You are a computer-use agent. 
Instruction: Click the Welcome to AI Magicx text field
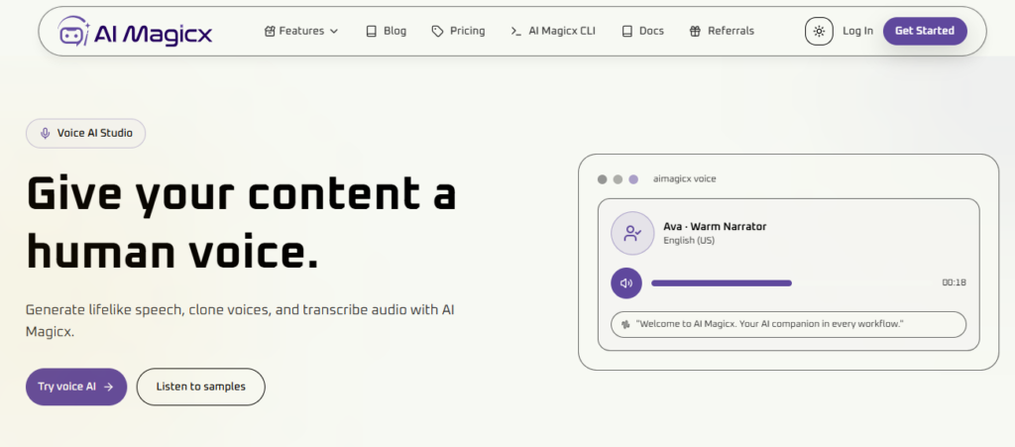click(x=788, y=324)
